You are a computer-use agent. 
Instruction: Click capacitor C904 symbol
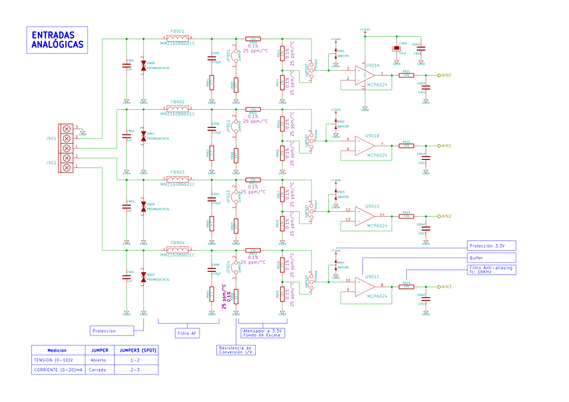pyautogui.click(x=127, y=277)
